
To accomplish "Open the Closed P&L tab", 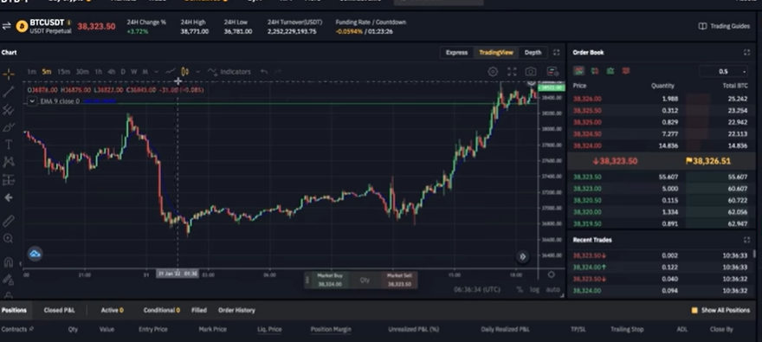I will click(x=59, y=310).
